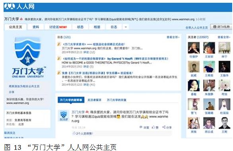Click the 分享 link under the logo

coord(12,92)
